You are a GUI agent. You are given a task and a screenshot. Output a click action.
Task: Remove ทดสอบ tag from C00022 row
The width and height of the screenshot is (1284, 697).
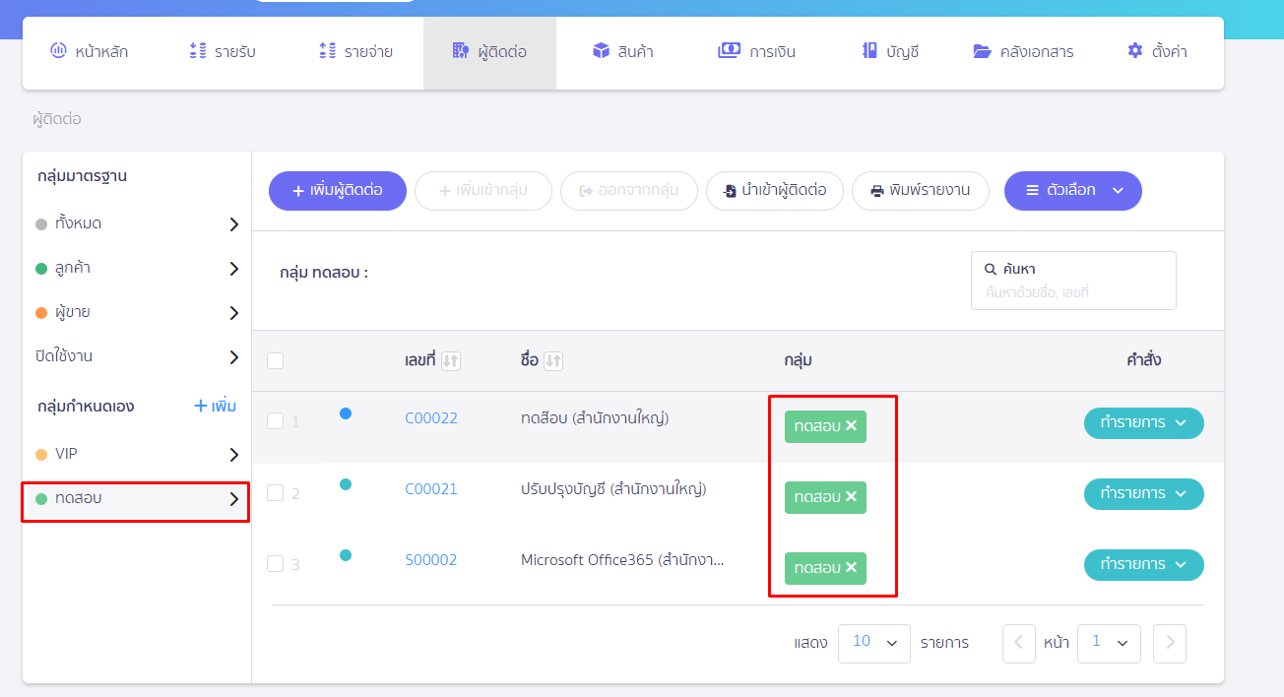point(852,426)
